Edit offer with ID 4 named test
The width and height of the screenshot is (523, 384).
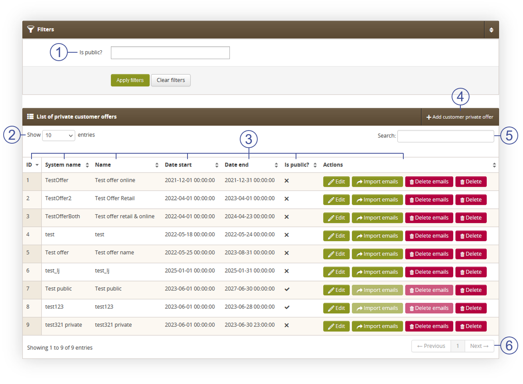pos(336,236)
